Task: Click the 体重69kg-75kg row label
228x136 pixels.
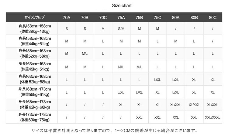Action: coord(35,120)
